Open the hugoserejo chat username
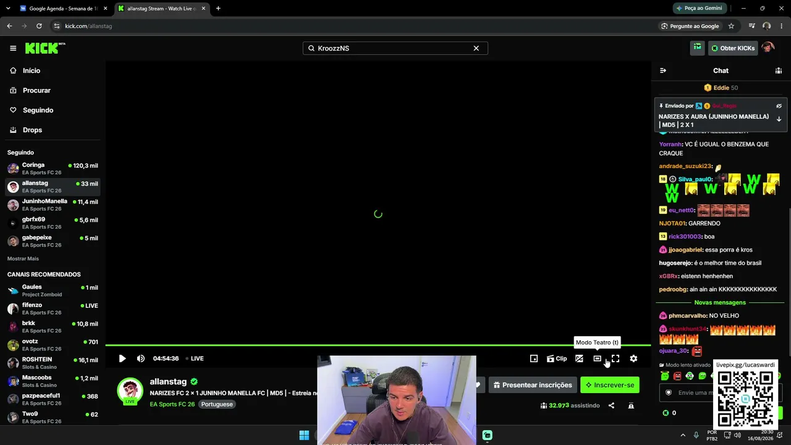Screen dimensions: 791x445 pos(675,263)
